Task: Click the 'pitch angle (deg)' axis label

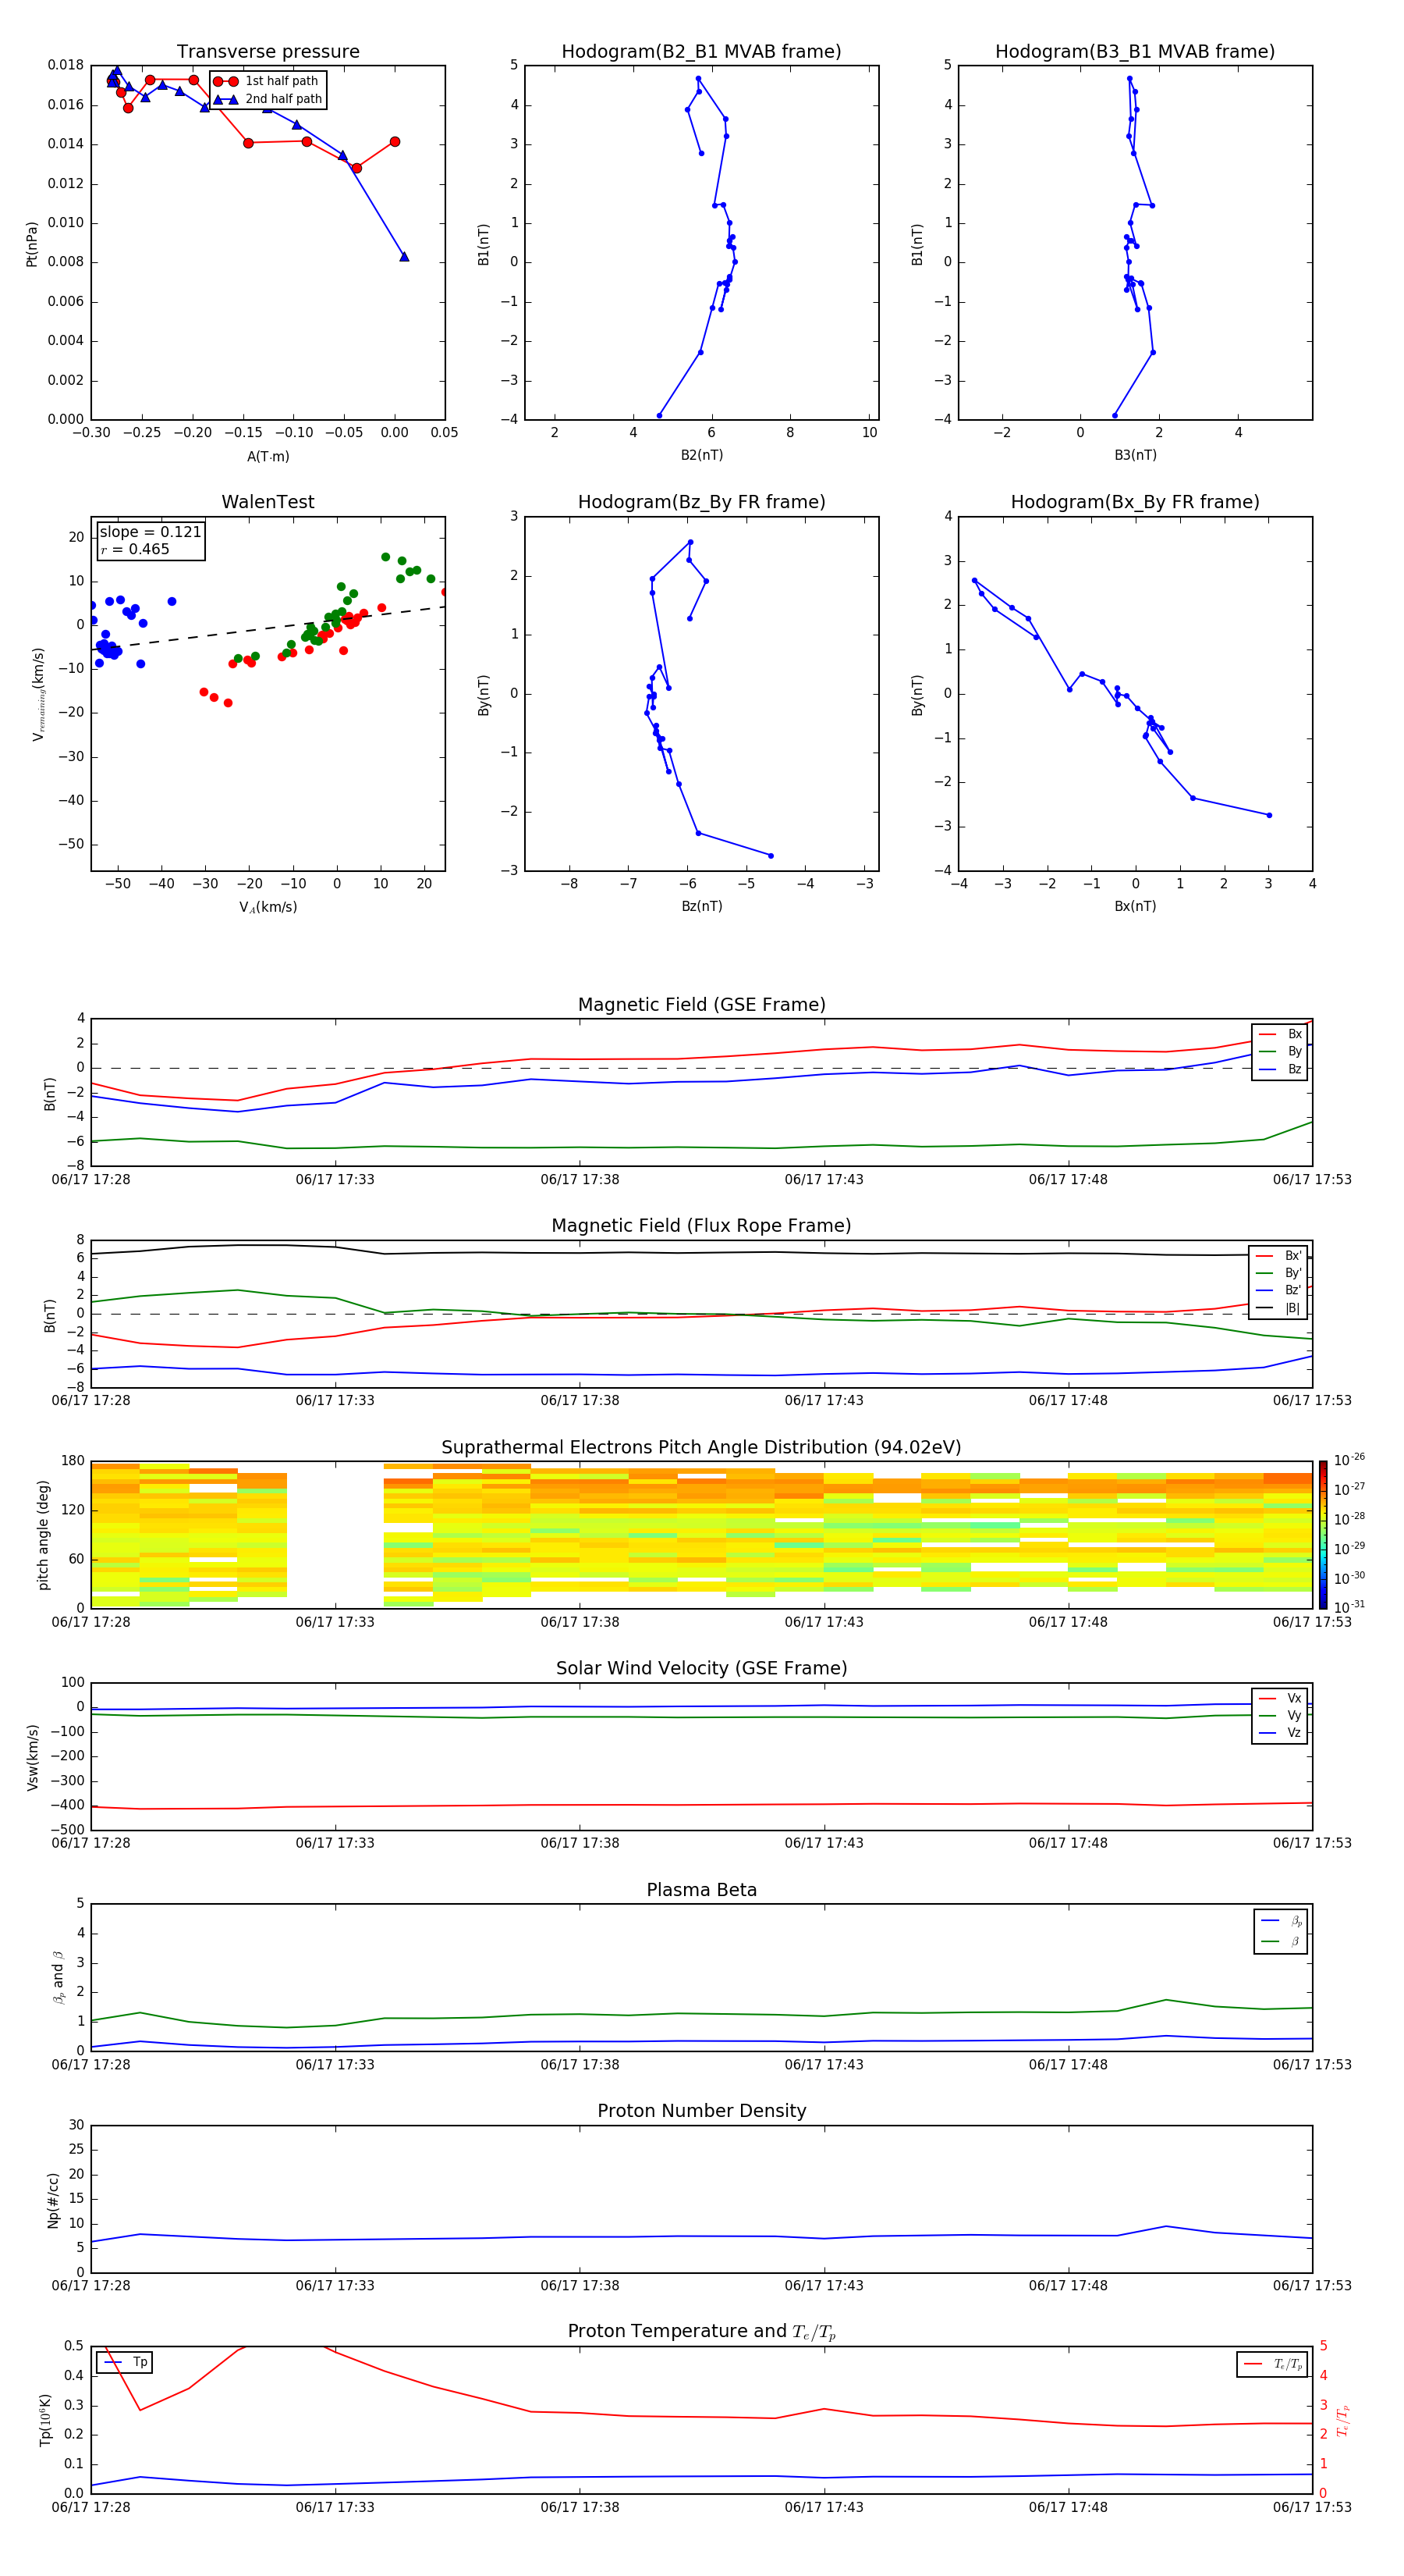Action: tap(43, 1535)
